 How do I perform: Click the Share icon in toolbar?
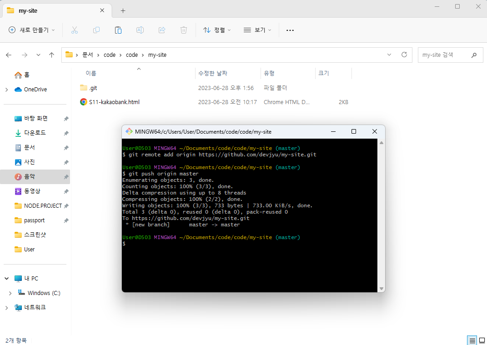[162, 30]
